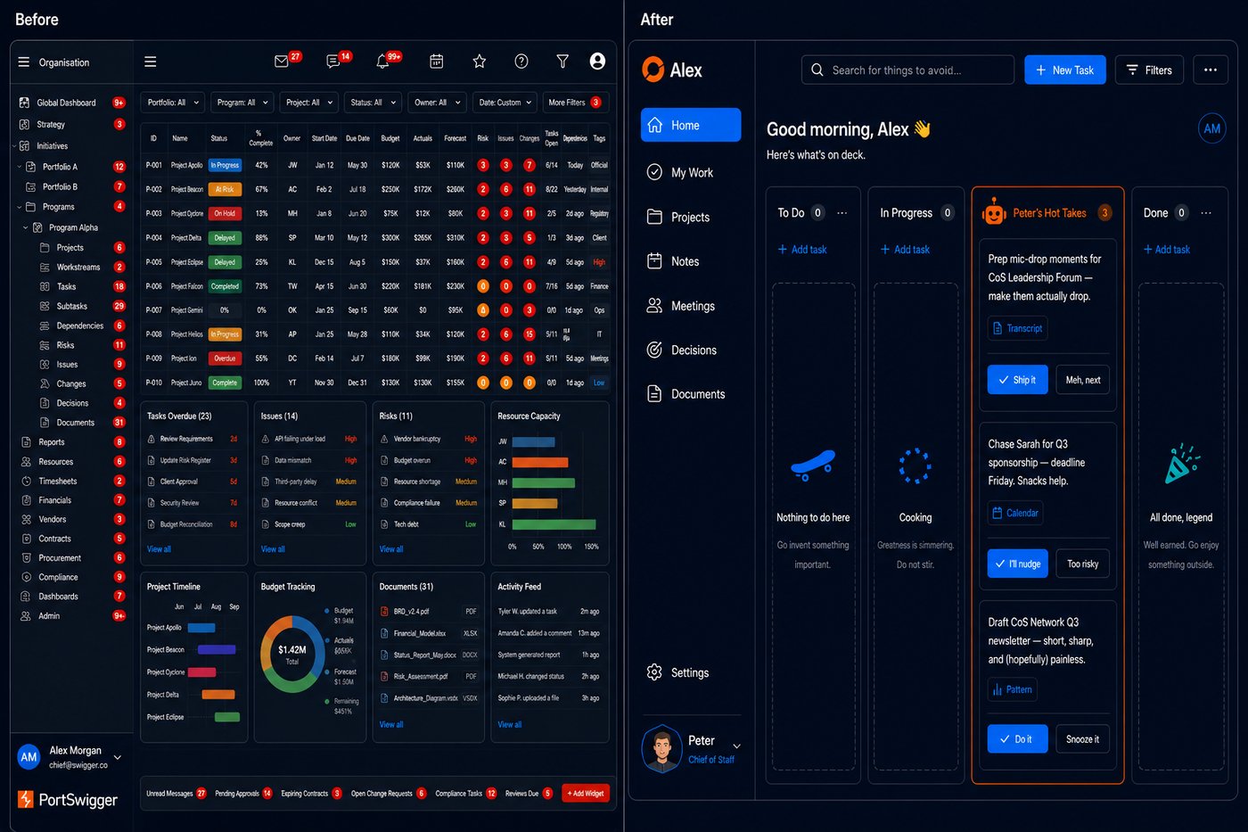The image size is (1248, 832).
Task: Open Owner: All dropdown
Action: pyautogui.click(x=438, y=103)
